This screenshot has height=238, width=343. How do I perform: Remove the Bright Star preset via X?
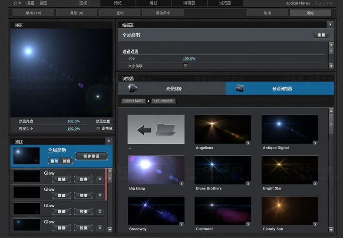pos(315,184)
